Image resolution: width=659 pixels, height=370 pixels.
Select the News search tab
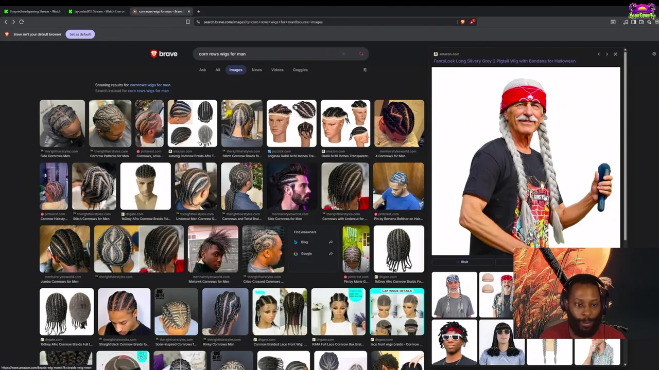click(256, 70)
